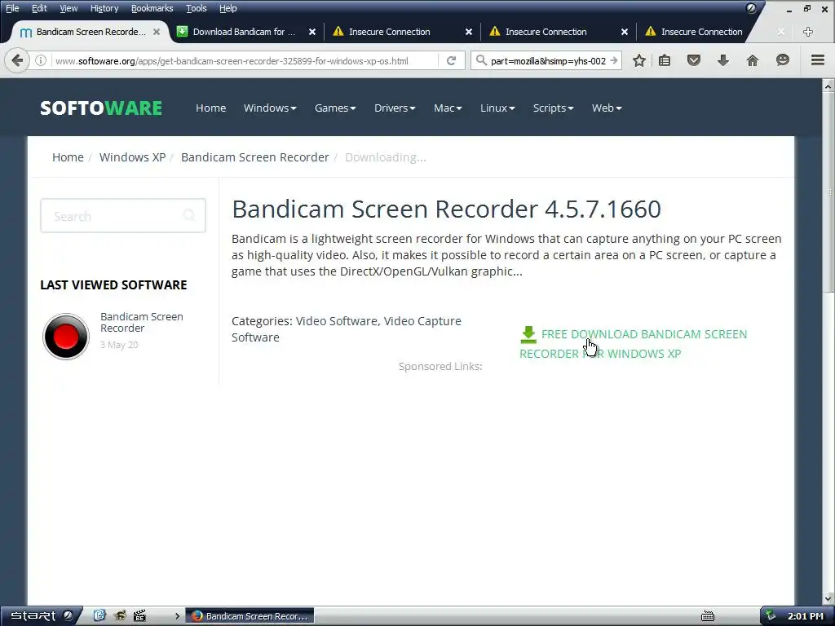Image resolution: width=835 pixels, height=626 pixels.
Task: Open the Edit menu
Action: coord(39,8)
